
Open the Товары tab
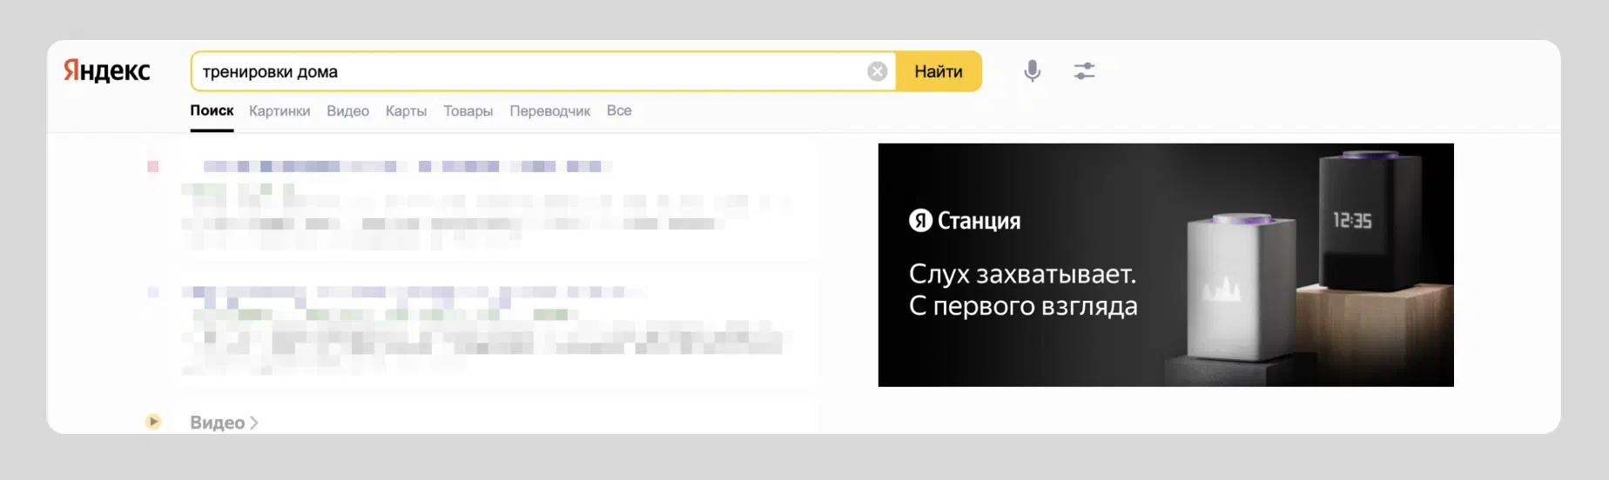pos(468,111)
